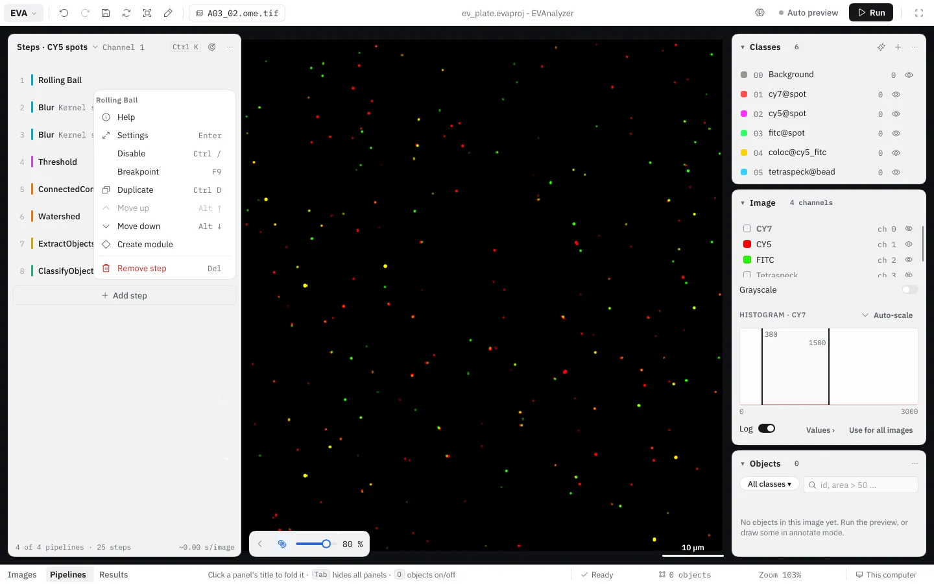This screenshot has width=934, height=584.
Task: Turn off the Log histogram switch
Action: point(767,428)
